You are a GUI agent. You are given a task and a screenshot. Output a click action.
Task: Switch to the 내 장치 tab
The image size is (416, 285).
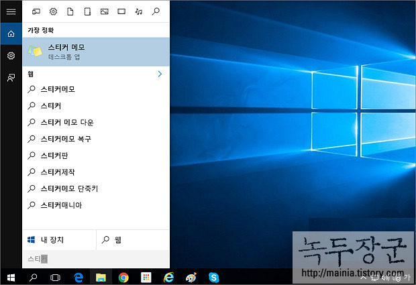pos(59,239)
